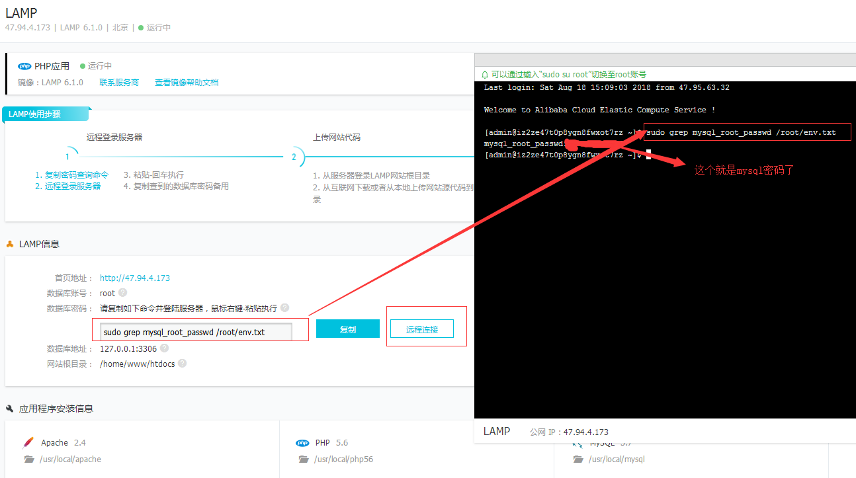Click the 复制 copy button
Viewport: 856px width, 478px height.
pyautogui.click(x=348, y=329)
